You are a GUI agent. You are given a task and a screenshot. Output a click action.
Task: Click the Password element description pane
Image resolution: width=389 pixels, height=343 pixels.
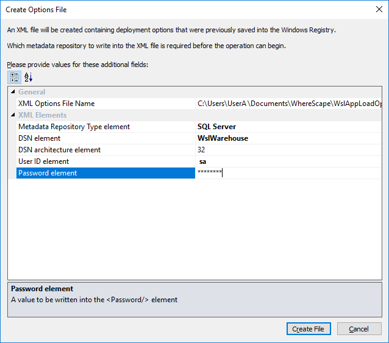pos(194,299)
